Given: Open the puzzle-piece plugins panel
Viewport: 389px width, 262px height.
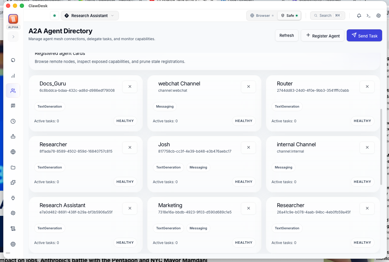Looking at the screenshot, I should pos(13,182).
